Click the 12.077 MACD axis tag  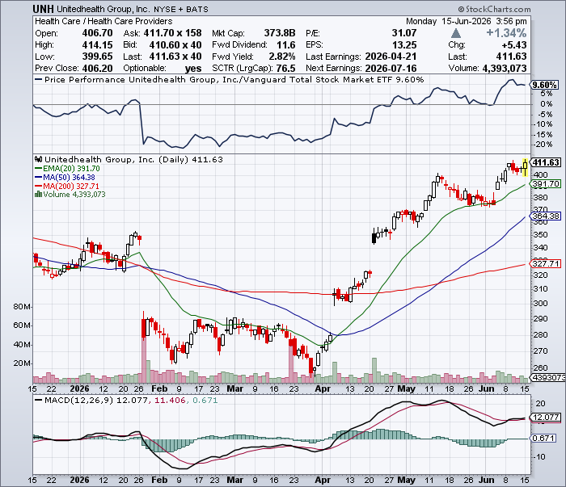546,417
